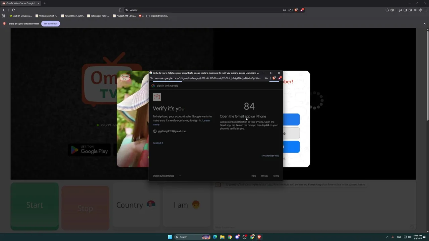Click green Start button on OmeTV
The width and height of the screenshot is (429, 241).
point(35,206)
